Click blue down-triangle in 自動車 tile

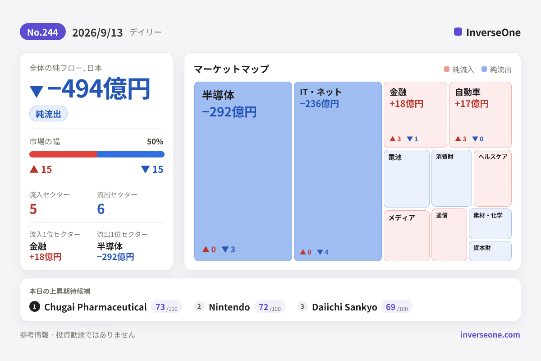coord(475,139)
